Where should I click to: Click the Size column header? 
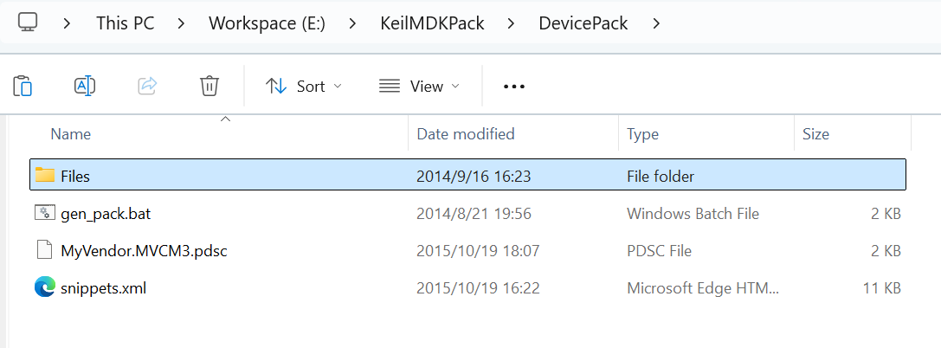click(815, 134)
